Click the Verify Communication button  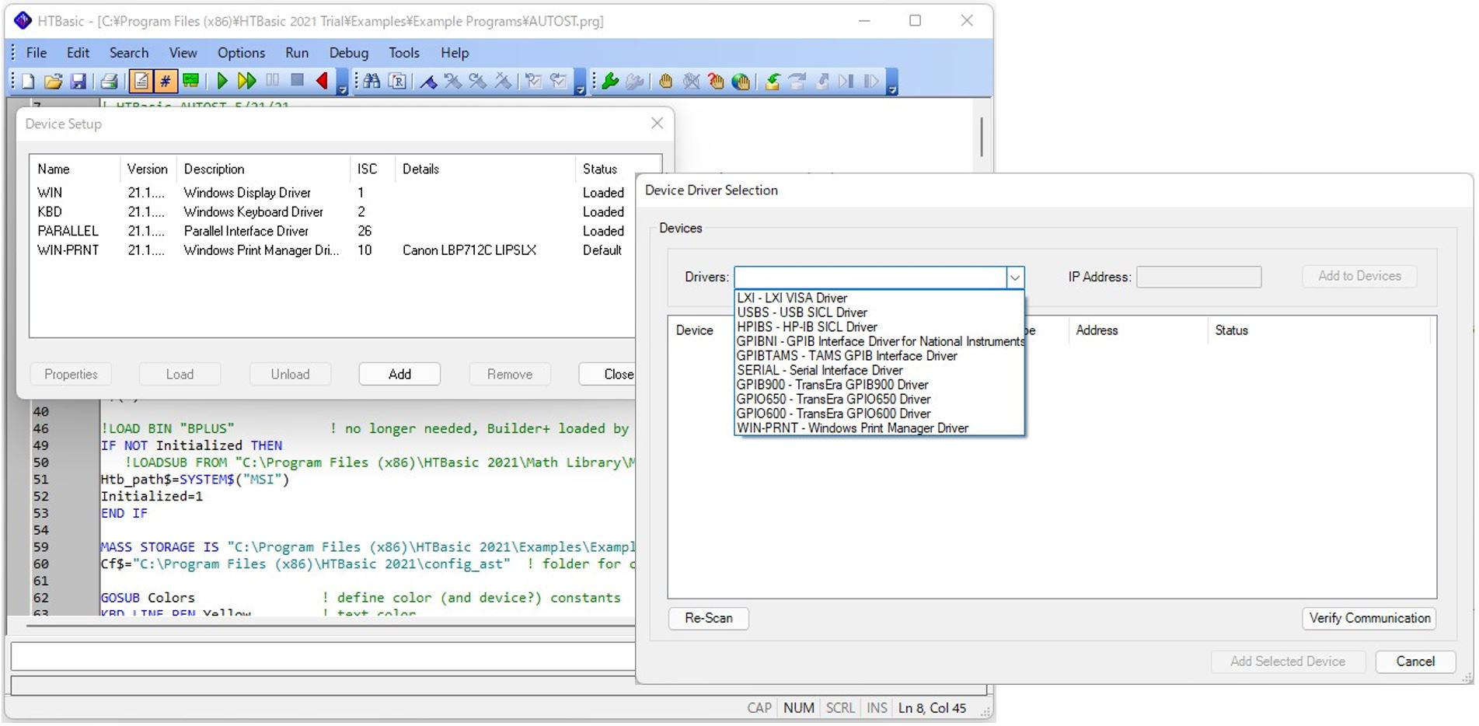pyautogui.click(x=1369, y=618)
